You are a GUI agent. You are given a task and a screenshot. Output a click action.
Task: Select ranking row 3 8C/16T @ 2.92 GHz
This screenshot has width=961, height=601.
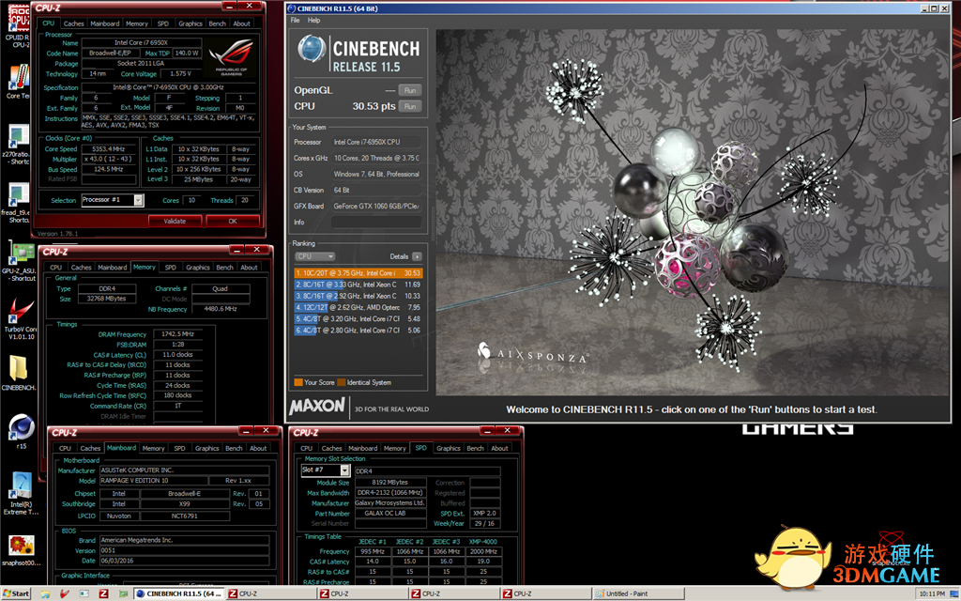click(358, 296)
